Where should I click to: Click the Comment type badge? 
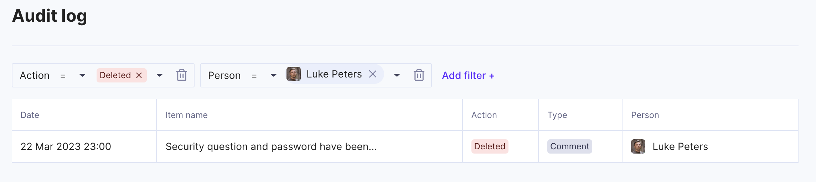(569, 146)
